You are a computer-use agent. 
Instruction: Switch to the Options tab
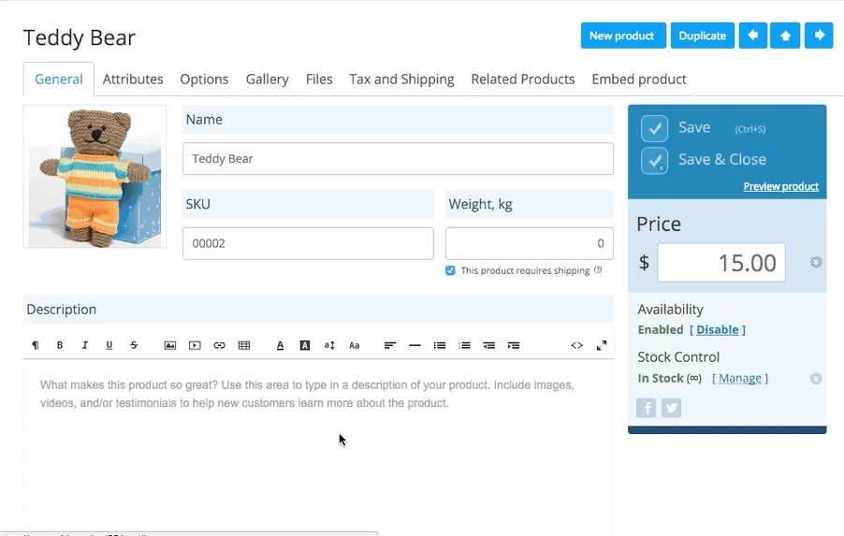(204, 80)
